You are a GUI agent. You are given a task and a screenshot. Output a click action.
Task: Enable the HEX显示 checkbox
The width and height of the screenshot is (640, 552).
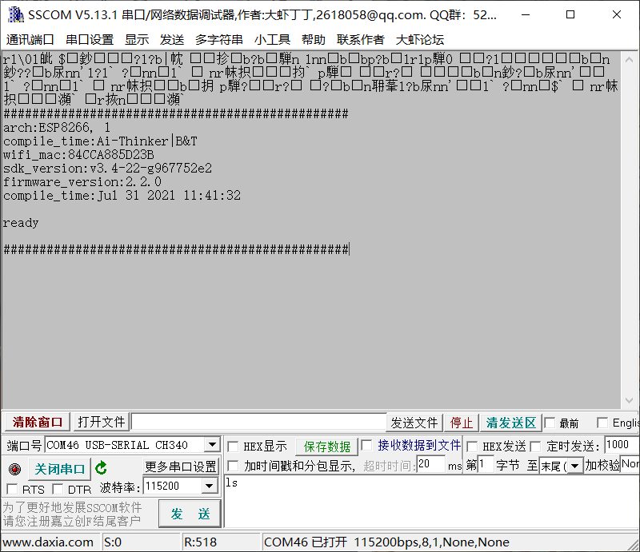[231, 446]
